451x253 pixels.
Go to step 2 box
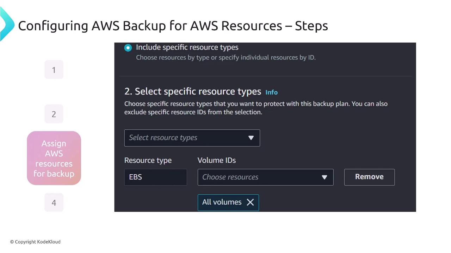[54, 114]
